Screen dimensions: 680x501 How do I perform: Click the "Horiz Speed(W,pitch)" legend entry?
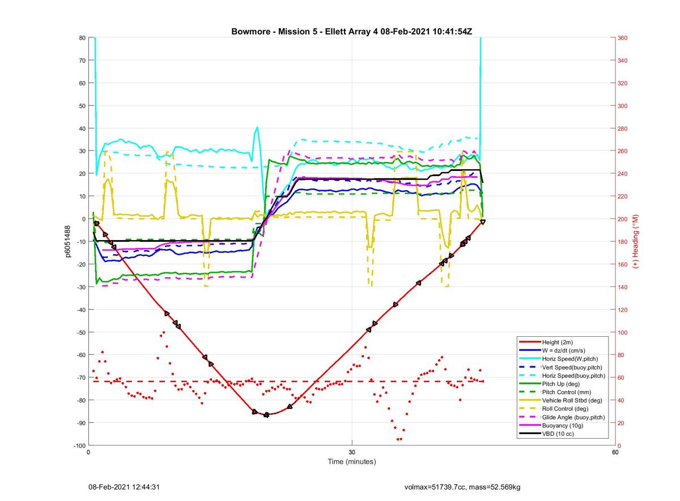coord(569,359)
